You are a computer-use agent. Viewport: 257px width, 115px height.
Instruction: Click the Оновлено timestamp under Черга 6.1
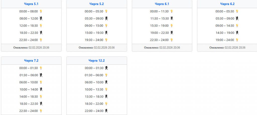(162, 47)
